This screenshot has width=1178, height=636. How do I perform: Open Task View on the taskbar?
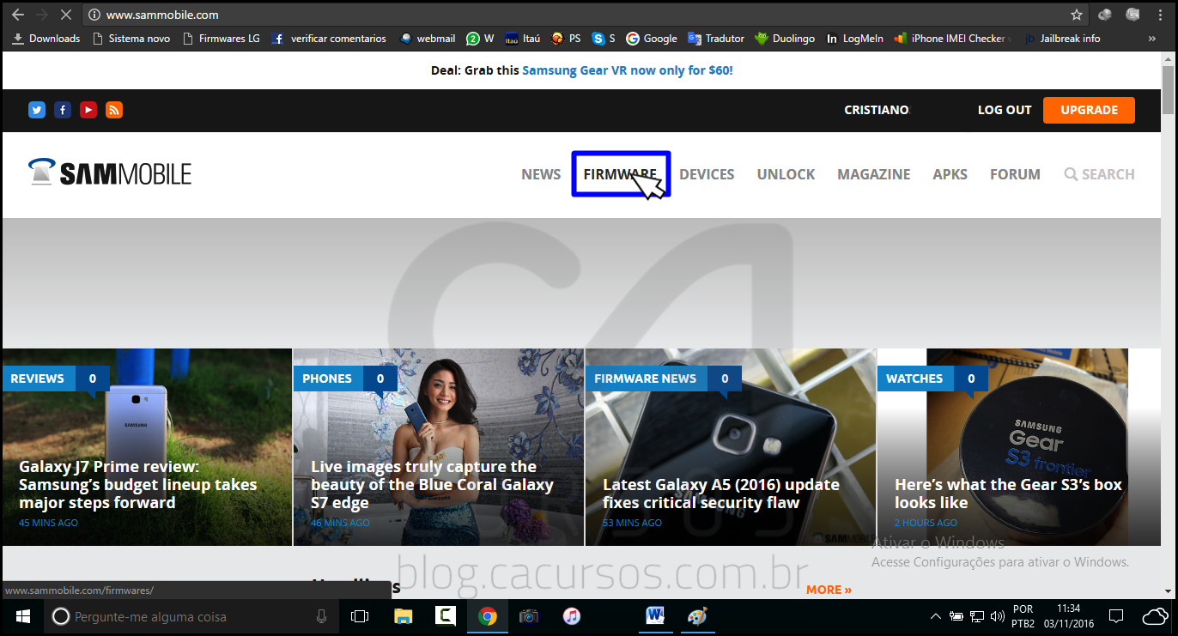click(360, 616)
